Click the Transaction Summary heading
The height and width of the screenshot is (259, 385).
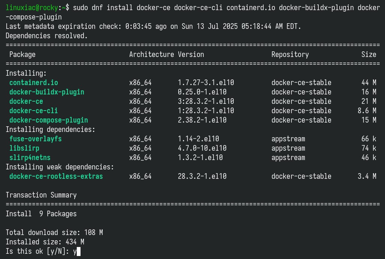pyautogui.click(x=41, y=195)
